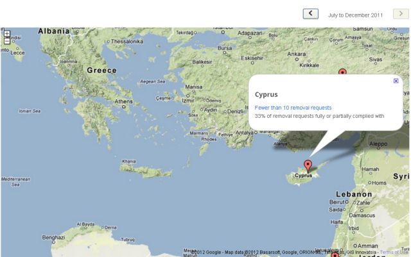
Task: Select the red marker near Jordan
Action: click(335, 254)
